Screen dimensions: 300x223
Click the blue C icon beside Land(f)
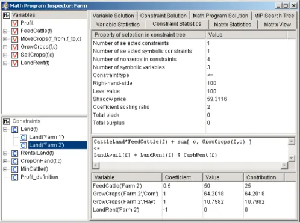pyautogui.click(x=14, y=129)
